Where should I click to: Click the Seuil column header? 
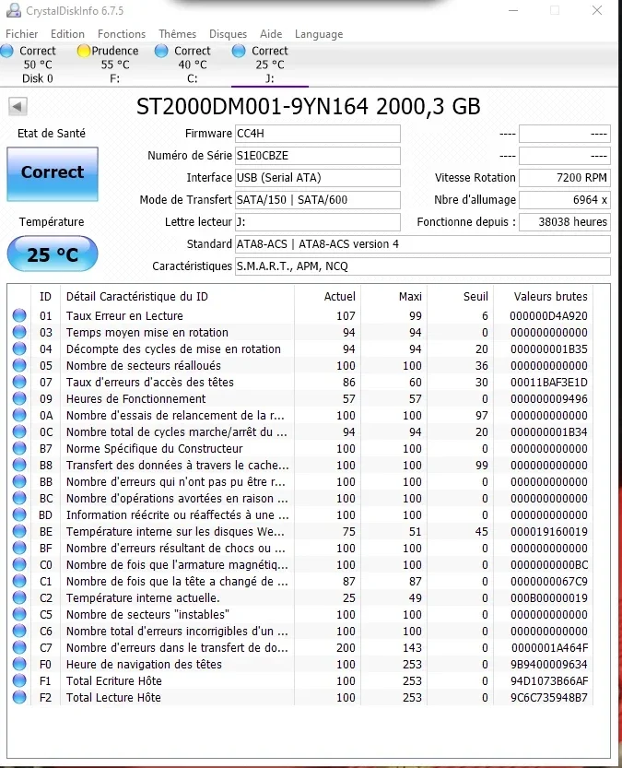(x=461, y=296)
